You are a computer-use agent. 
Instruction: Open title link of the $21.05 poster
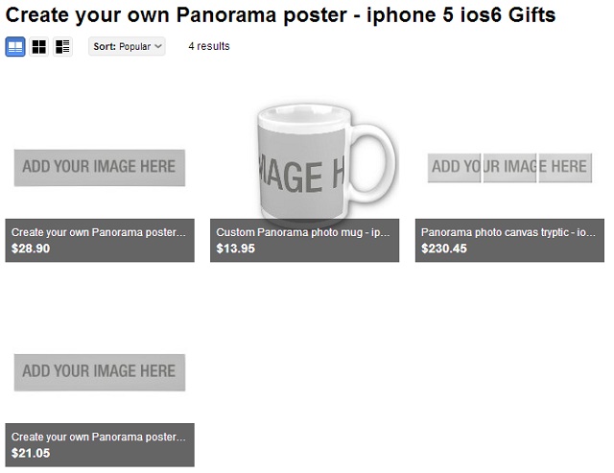tap(96, 437)
